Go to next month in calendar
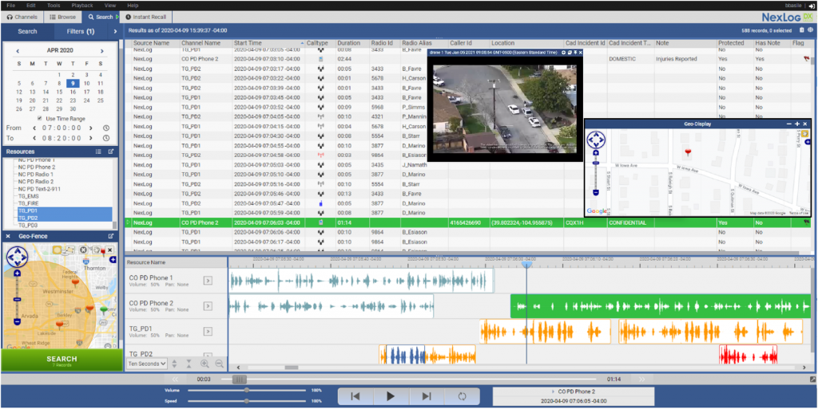 pos(101,51)
